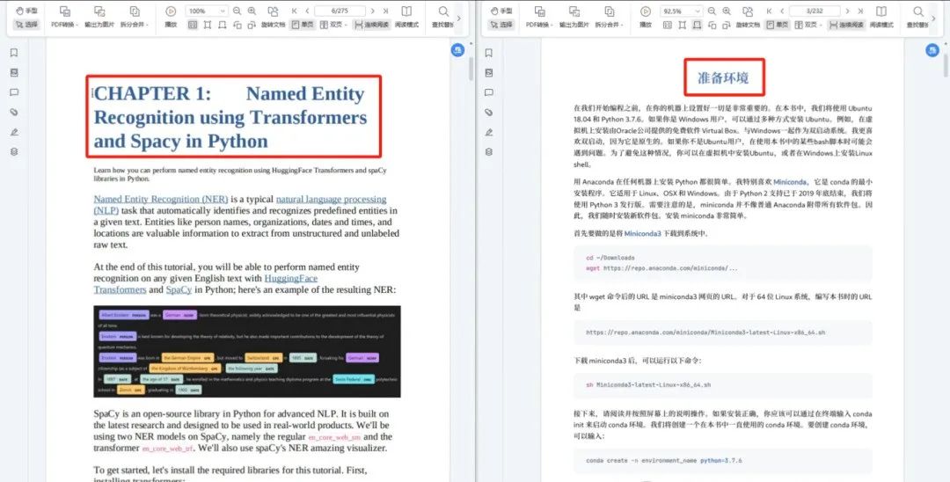This screenshot has width=950, height=482.
Task: Open the 92.5% zoom level dropdown
Action: [x=681, y=11]
